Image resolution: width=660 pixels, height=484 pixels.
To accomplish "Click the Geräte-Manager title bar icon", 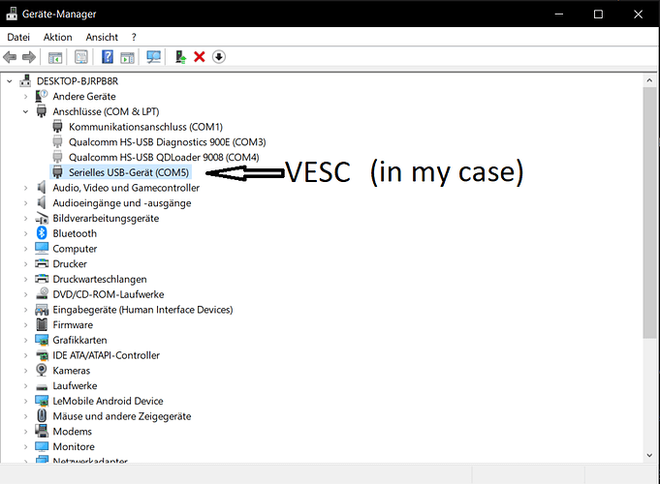I will coord(12,14).
